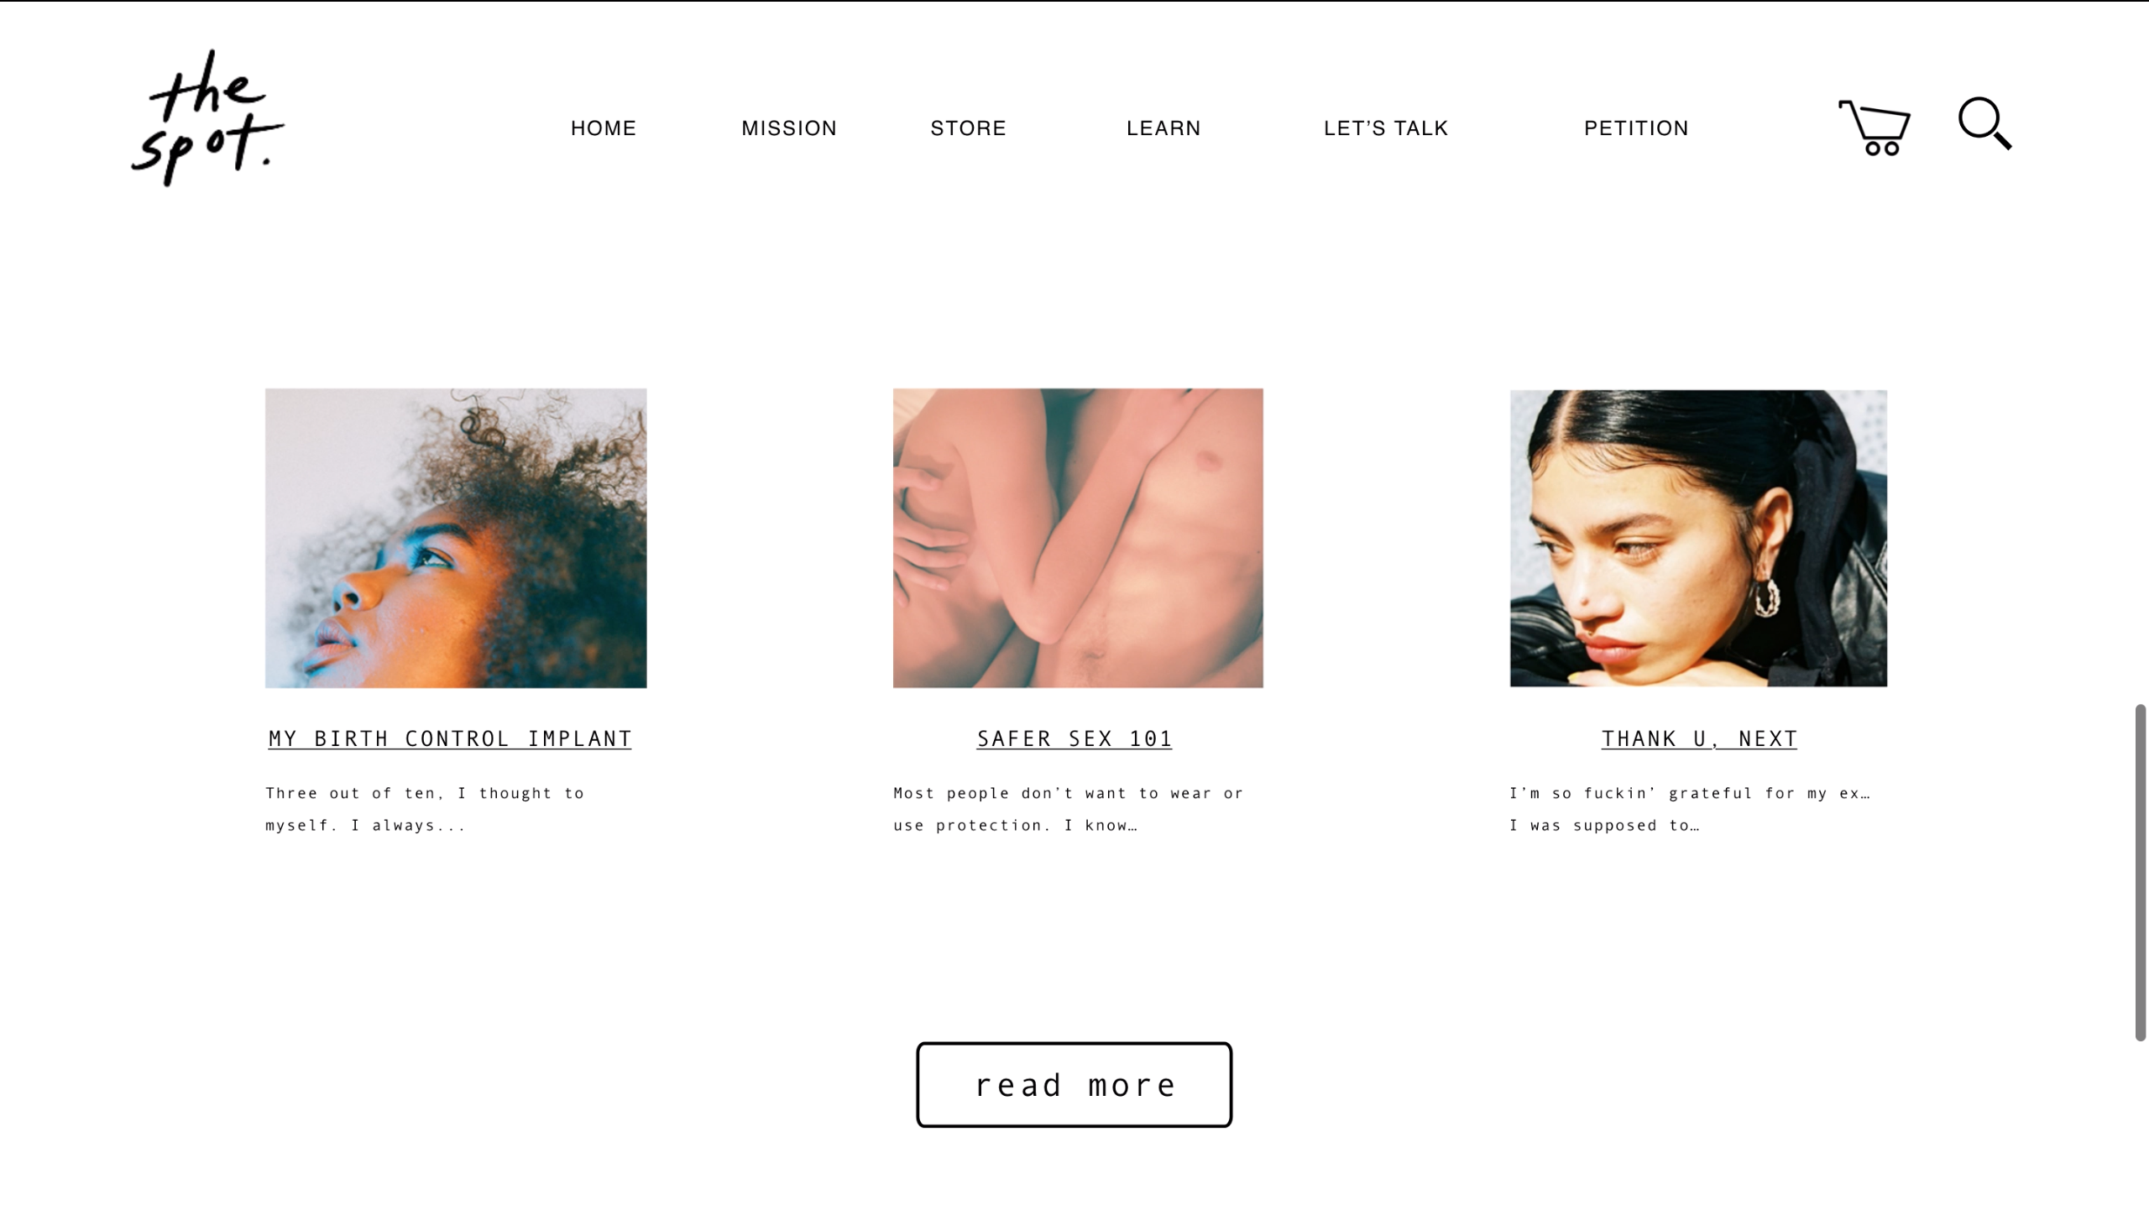The image size is (2149, 1210).
Task: Open the MISSION page in navigation
Action: [x=789, y=128]
